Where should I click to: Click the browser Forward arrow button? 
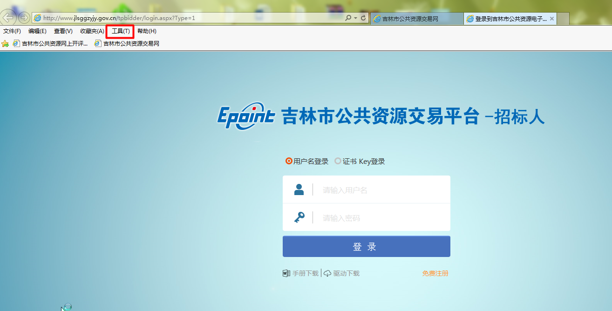[24, 18]
